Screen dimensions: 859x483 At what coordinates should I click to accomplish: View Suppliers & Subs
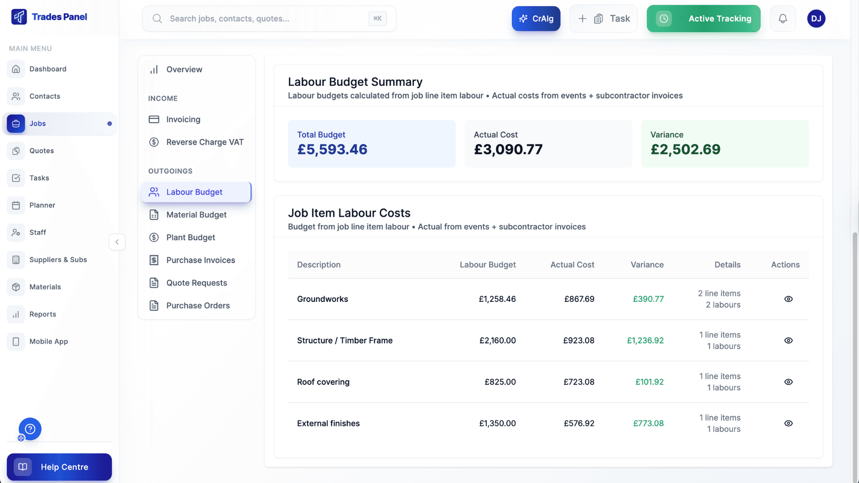coord(58,259)
